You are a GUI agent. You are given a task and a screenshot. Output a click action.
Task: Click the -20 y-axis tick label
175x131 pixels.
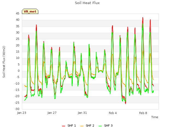pyautogui.click(x=17, y=96)
